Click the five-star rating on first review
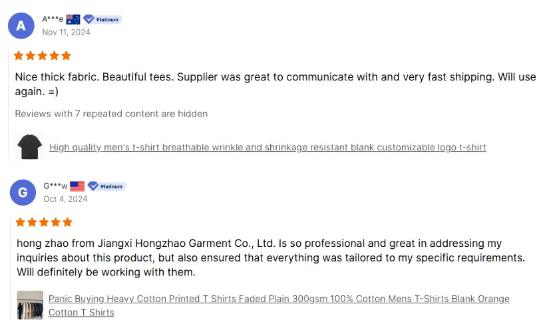Image resolution: width=543 pixels, height=334 pixels. pos(43,55)
